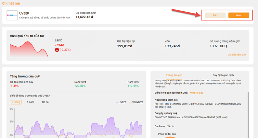Open Chi tiết nắm giữ link
This screenshot has width=258, height=138.
pyautogui.click(x=237, y=55)
